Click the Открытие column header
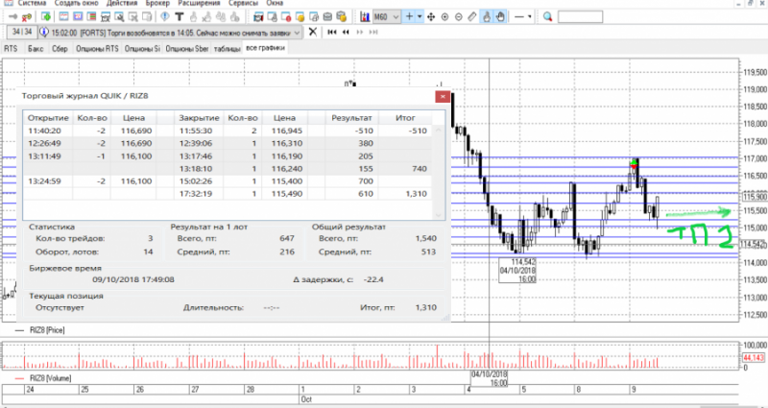Image resolution: width=768 pixels, height=408 pixels. (47, 118)
